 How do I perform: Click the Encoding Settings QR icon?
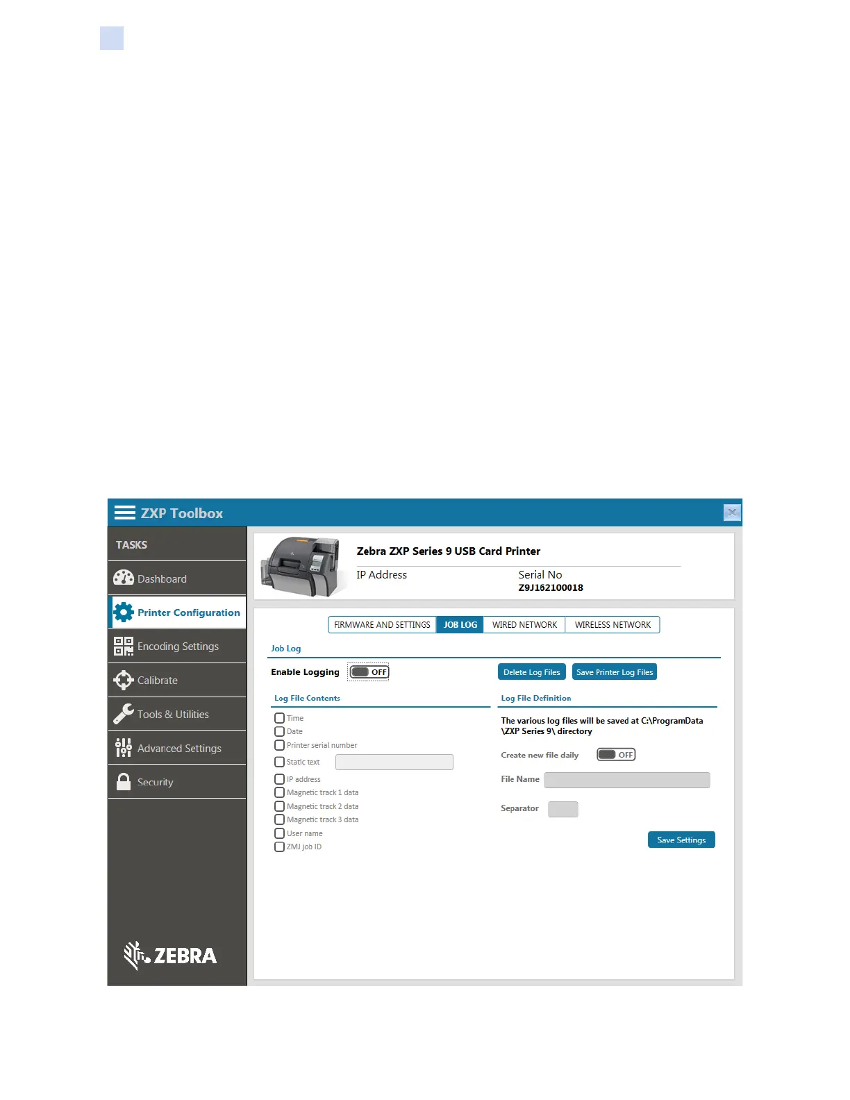click(x=124, y=646)
